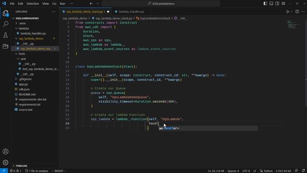Toggle the bottom panel layout icon

(271, 3)
